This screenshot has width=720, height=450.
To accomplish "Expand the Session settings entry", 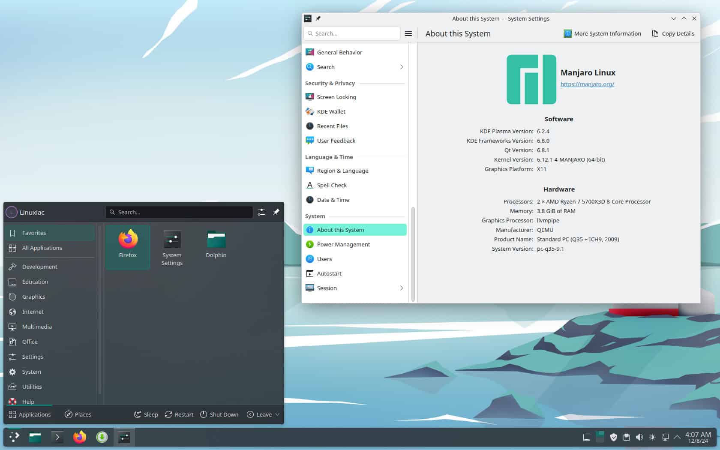I will pos(401,288).
